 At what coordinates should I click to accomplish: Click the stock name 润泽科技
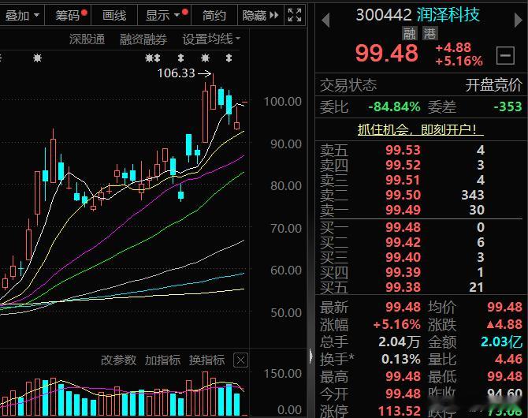point(448,15)
